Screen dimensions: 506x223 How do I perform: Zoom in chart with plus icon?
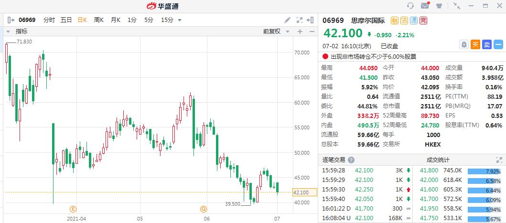pyautogui.click(x=300, y=32)
